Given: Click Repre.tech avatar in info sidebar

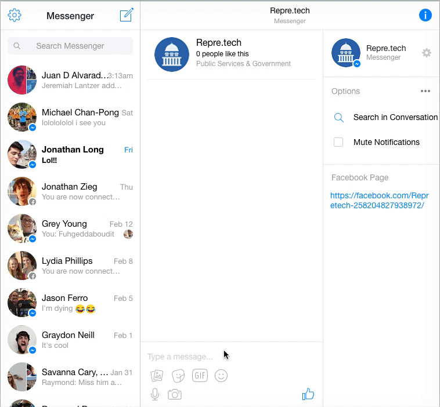Looking at the screenshot, I should [346, 53].
